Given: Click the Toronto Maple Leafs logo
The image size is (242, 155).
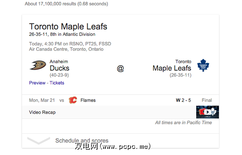Looking at the screenshot, I should pos(204,65).
